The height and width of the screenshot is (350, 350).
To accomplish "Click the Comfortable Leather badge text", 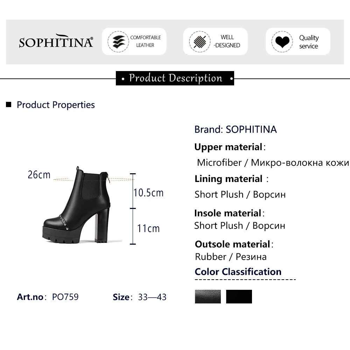I will 145,41.
